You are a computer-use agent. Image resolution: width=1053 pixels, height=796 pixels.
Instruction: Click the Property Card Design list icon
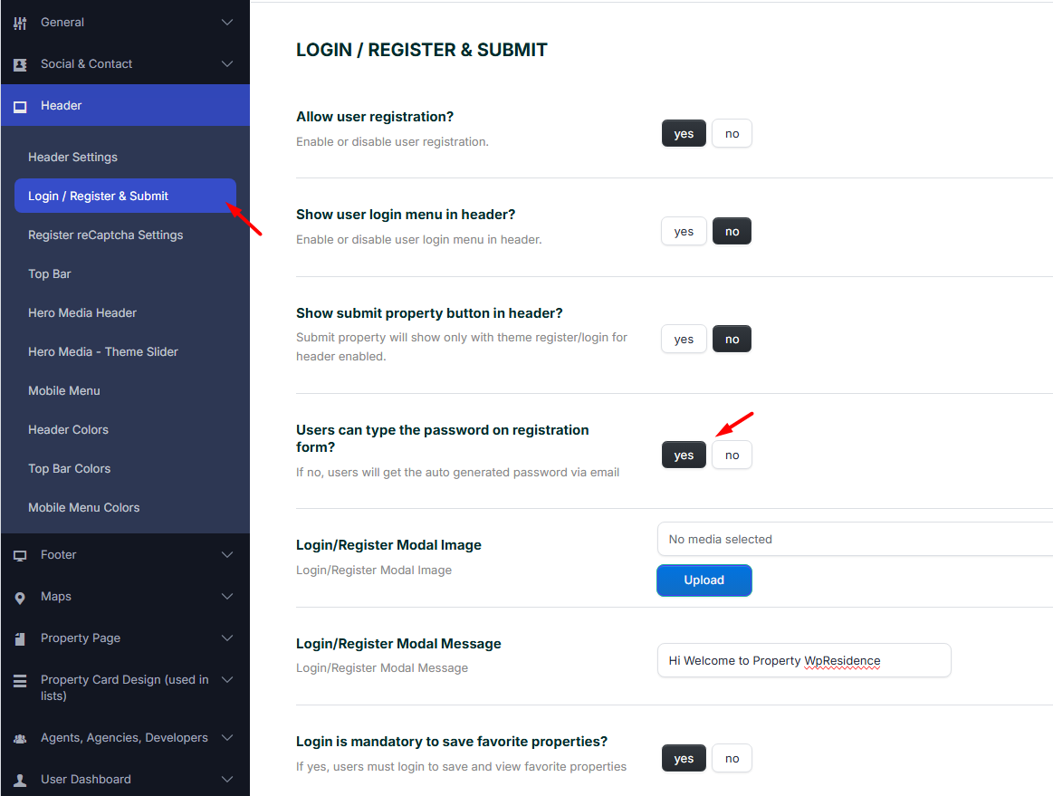click(20, 681)
